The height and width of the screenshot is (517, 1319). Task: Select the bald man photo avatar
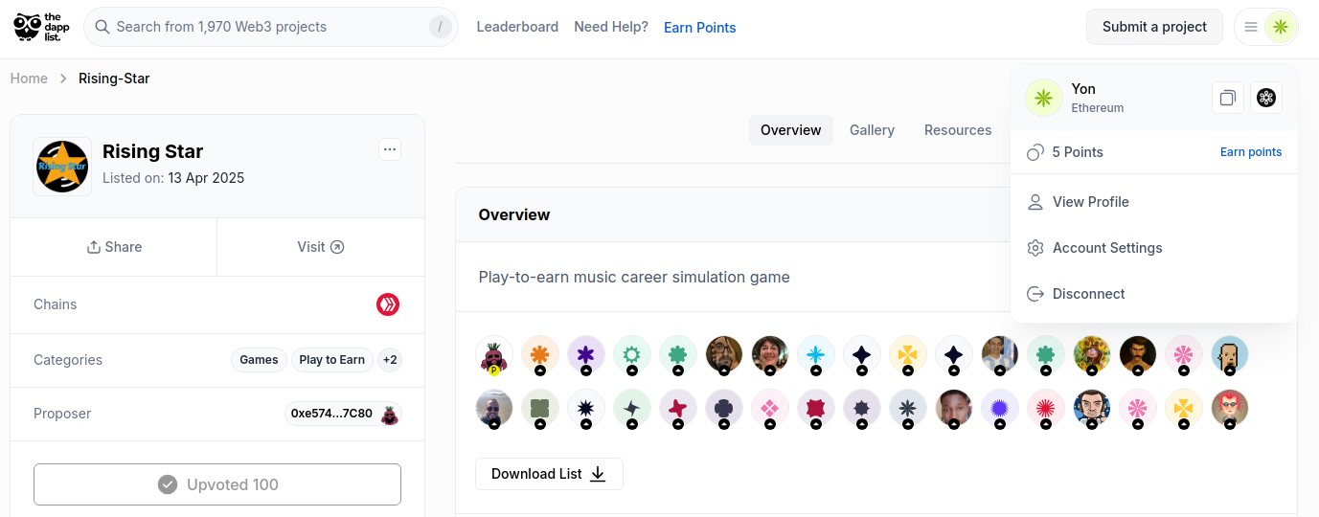click(x=954, y=409)
